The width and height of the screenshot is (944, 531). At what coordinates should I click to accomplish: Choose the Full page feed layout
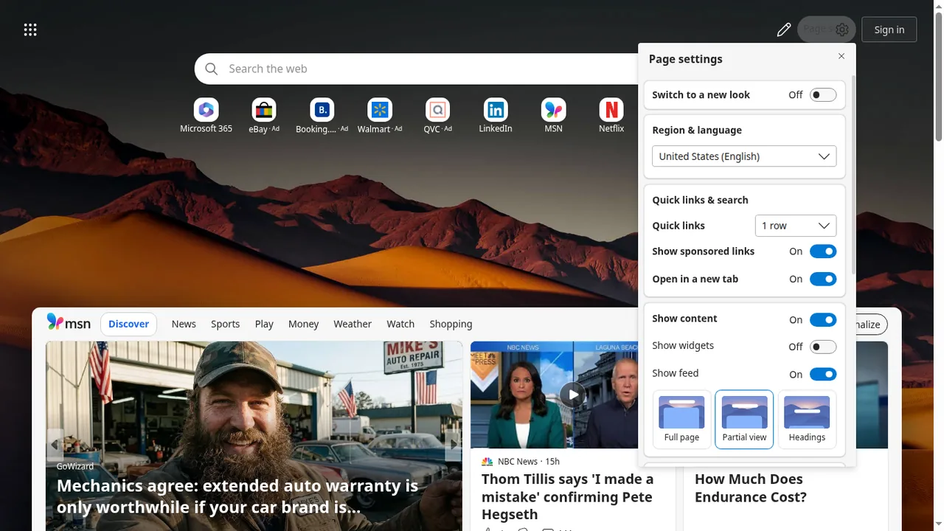point(681,419)
